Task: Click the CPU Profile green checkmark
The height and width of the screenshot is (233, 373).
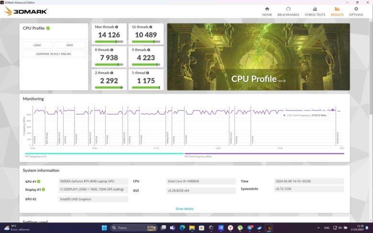Action: point(48,28)
